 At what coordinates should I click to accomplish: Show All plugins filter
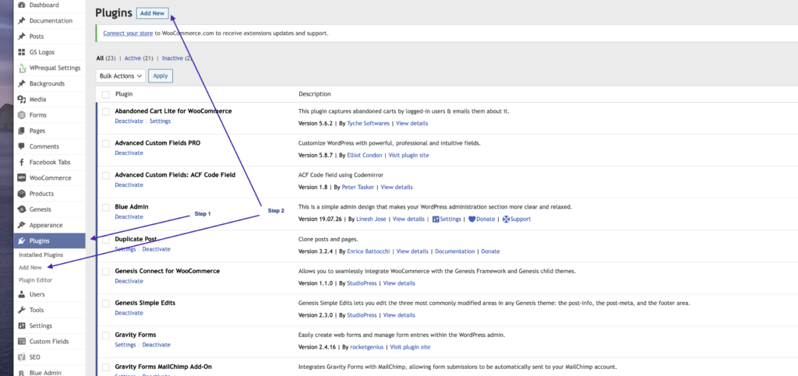[x=100, y=58]
